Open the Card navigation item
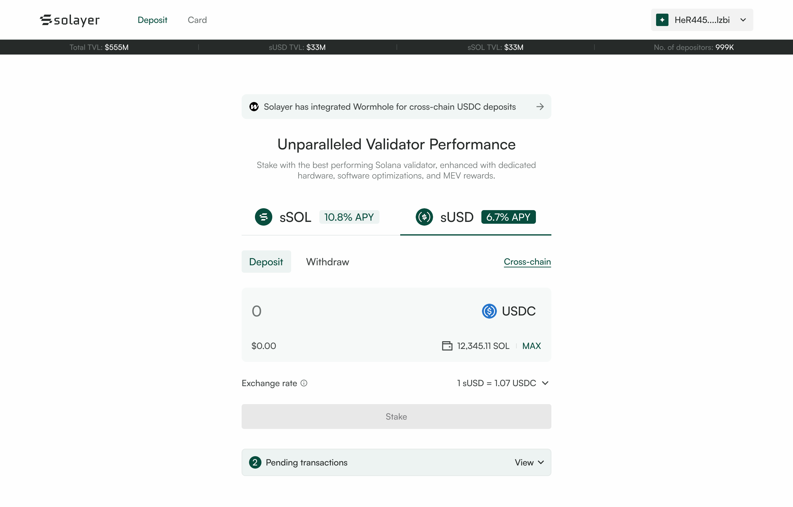Viewport: 793px width, 507px height. (x=197, y=20)
